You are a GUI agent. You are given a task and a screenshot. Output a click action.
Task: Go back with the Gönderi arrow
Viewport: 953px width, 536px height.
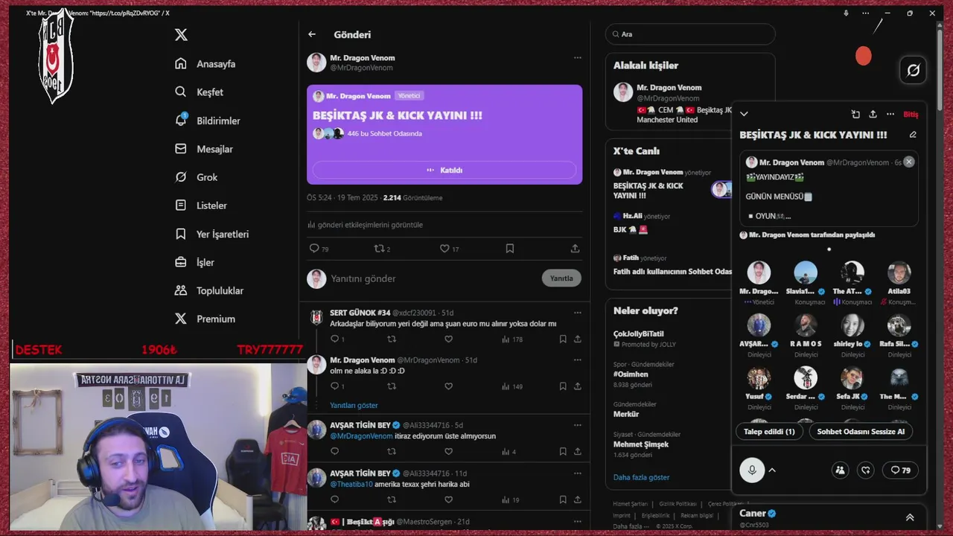tap(312, 34)
